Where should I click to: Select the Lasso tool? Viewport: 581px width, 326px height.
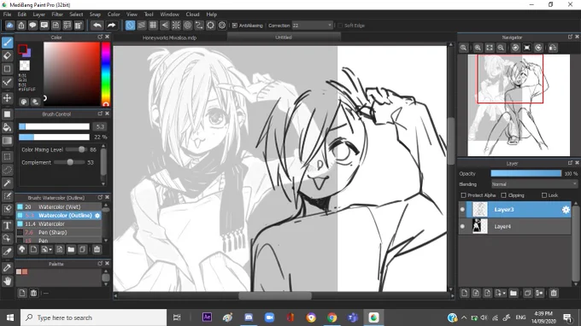[8, 170]
